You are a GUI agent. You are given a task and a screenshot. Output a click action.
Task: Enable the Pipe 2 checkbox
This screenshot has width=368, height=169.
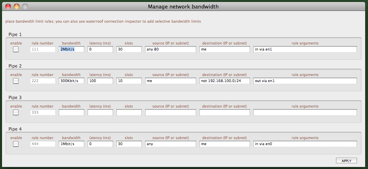coord(16,81)
